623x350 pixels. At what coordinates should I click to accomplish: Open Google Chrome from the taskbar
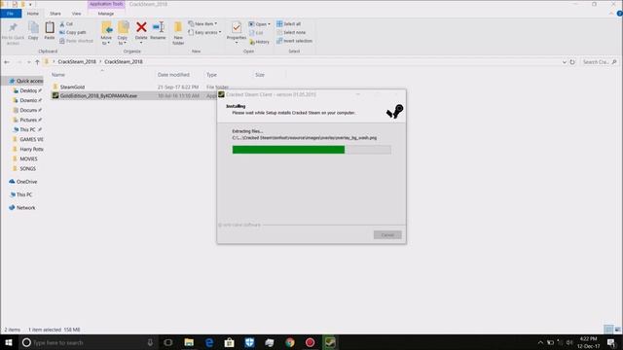[290, 342]
